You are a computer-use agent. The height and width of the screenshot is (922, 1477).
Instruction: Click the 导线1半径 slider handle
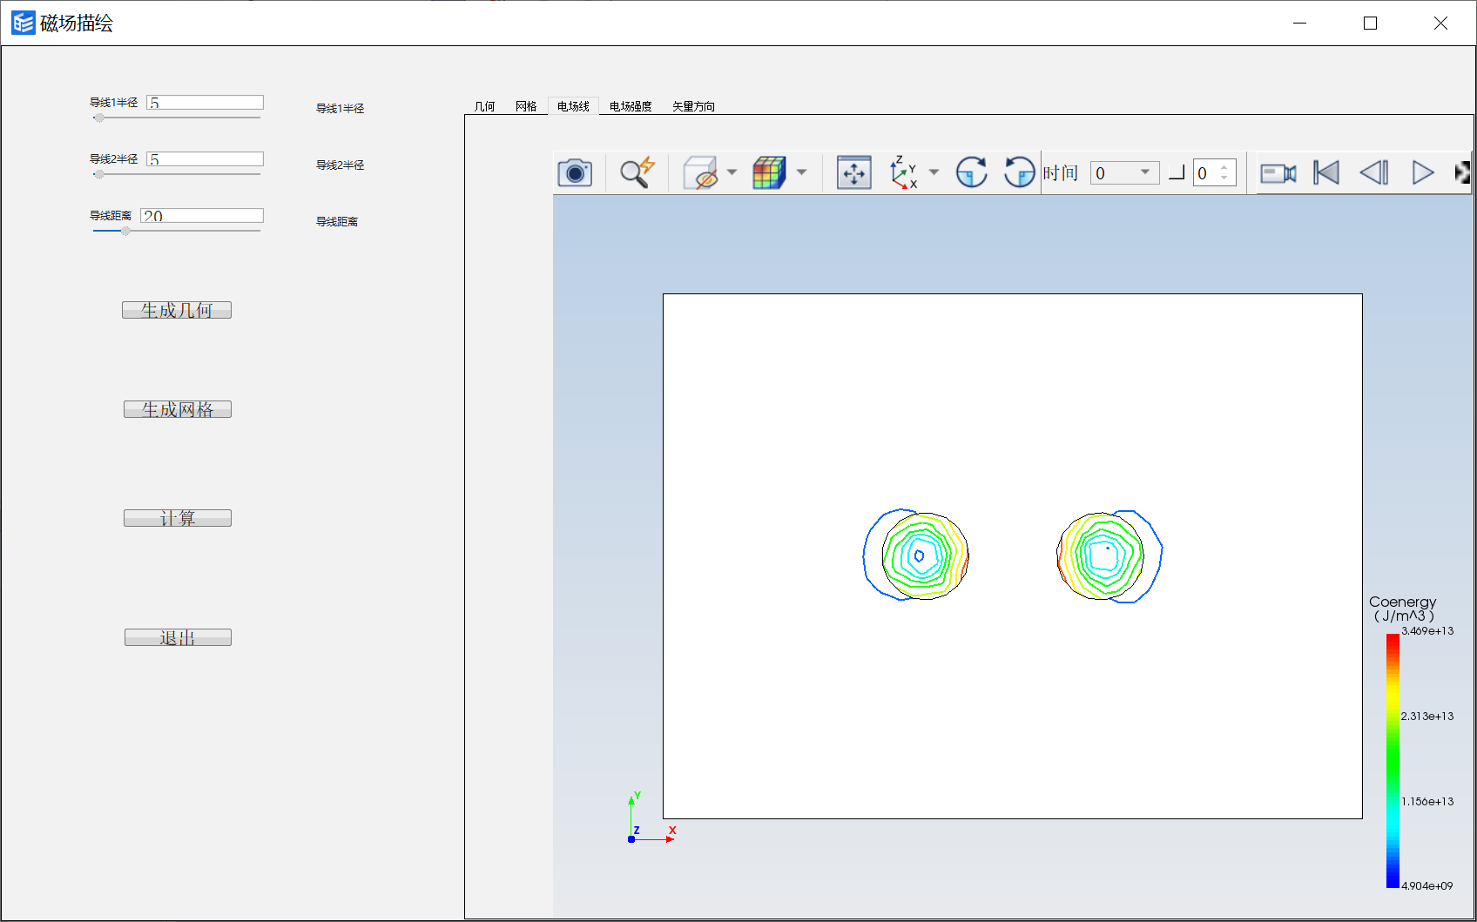pos(99,118)
